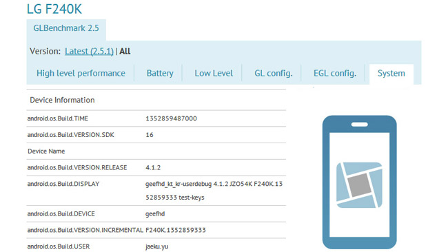Viewport: 448px width, 252px height.
Task: Click the Version: label text
Action: tap(45, 52)
